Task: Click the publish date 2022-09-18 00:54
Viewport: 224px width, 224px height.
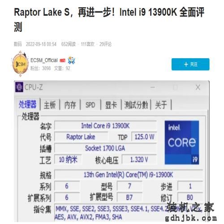Action: pos(41,44)
